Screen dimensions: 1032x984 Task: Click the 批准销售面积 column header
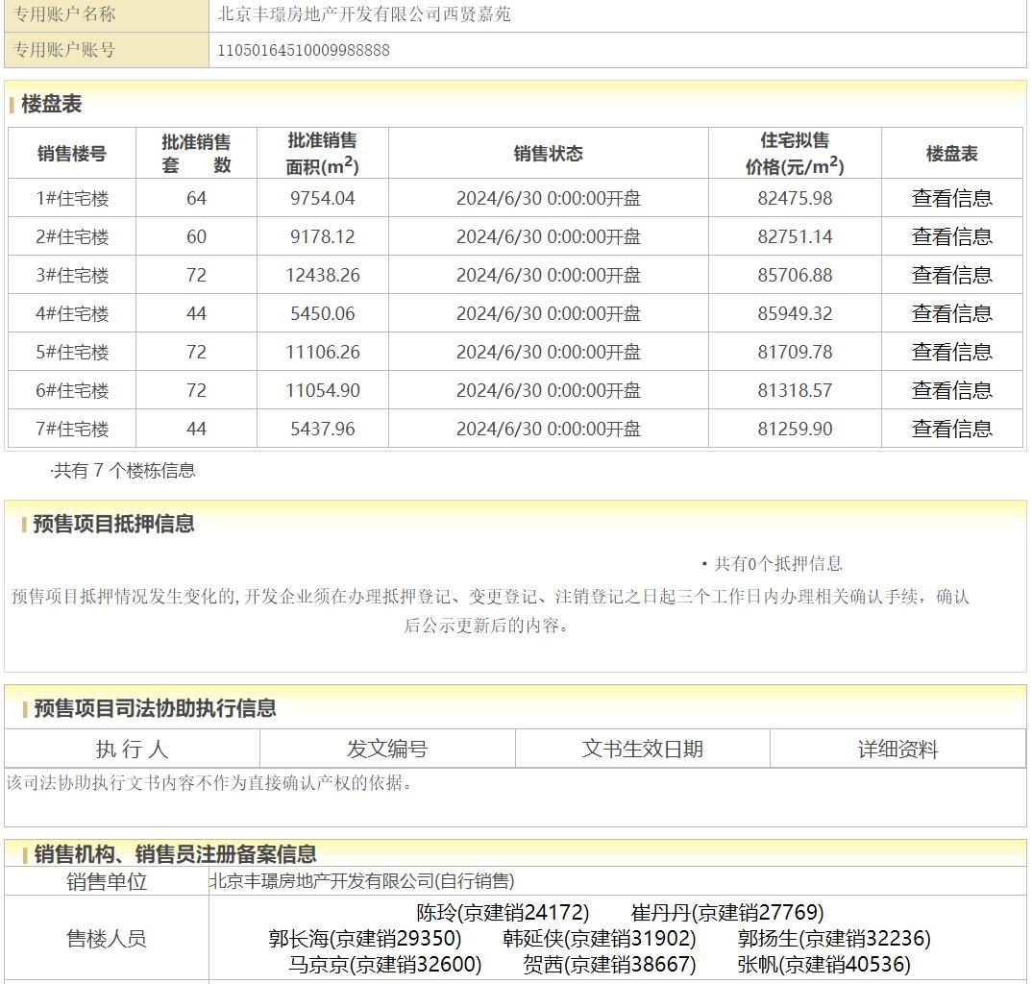[x=323, y=154]
